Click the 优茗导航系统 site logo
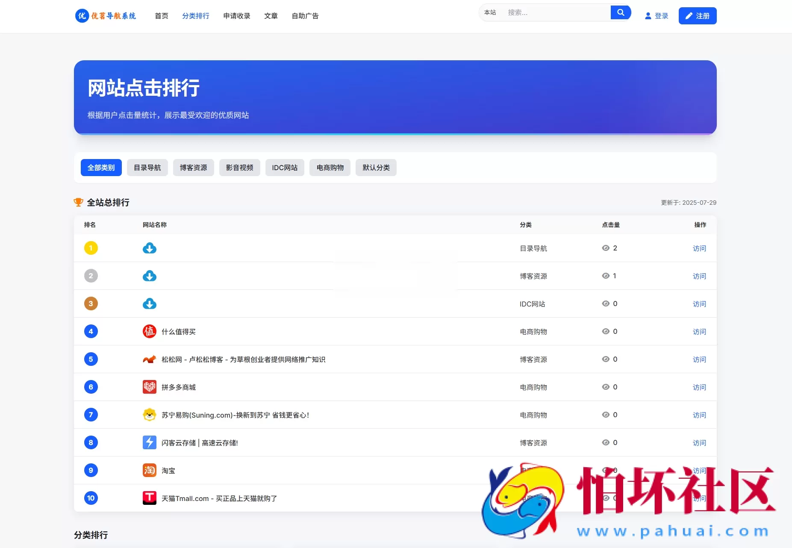Image resolution: width=792 pixels, height=548 pixels. click(x=105, y=16)
